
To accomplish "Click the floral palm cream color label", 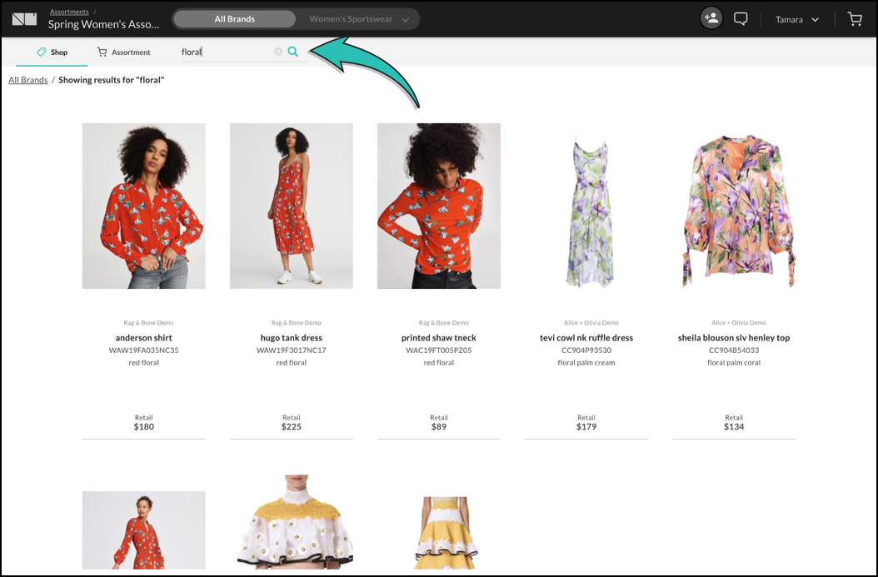I will [x=586, y=363].
